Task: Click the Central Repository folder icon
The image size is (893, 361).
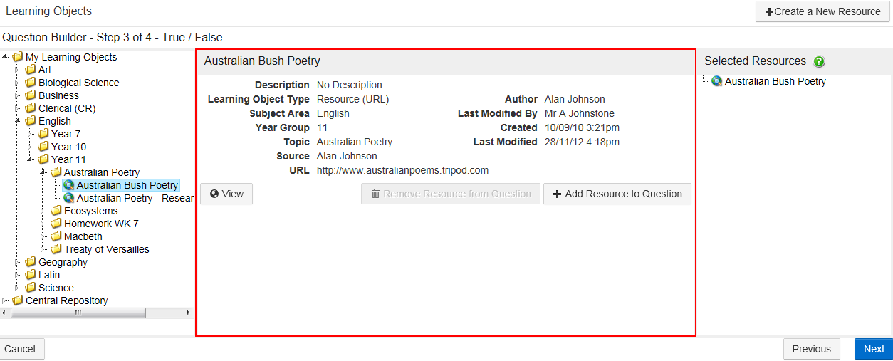Action: tap(18, 300)
